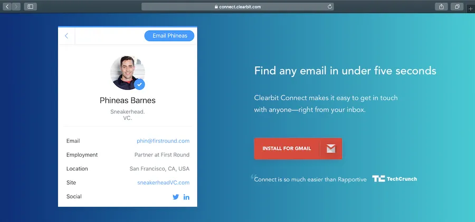Click the Rapportive quote text
Screen dimensions: 475x222
310,180
